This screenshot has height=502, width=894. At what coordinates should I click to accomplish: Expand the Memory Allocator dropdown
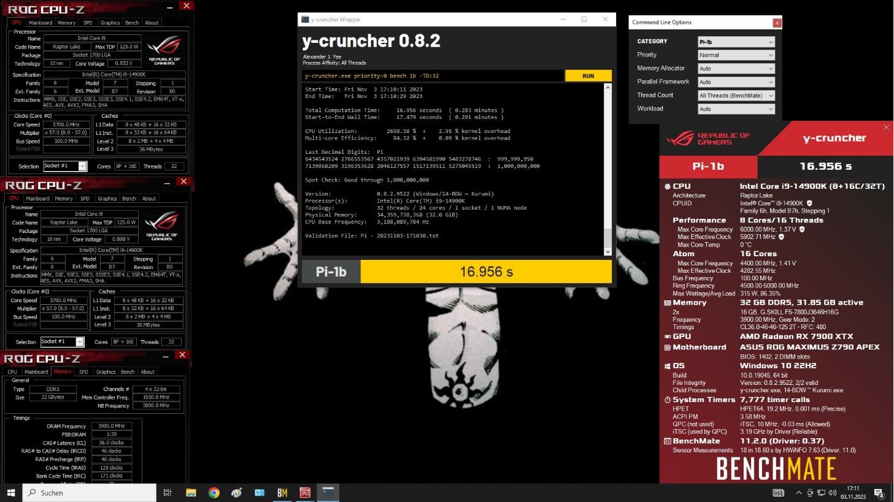click(736, 69)
